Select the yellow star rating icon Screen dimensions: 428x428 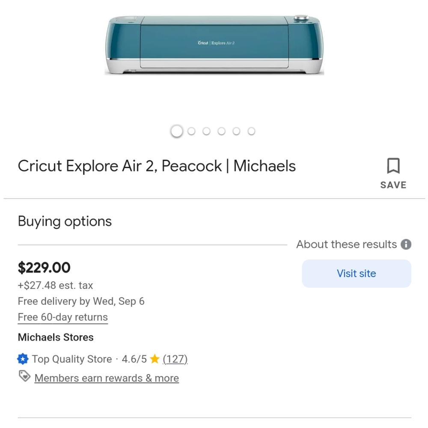point(155,359)
